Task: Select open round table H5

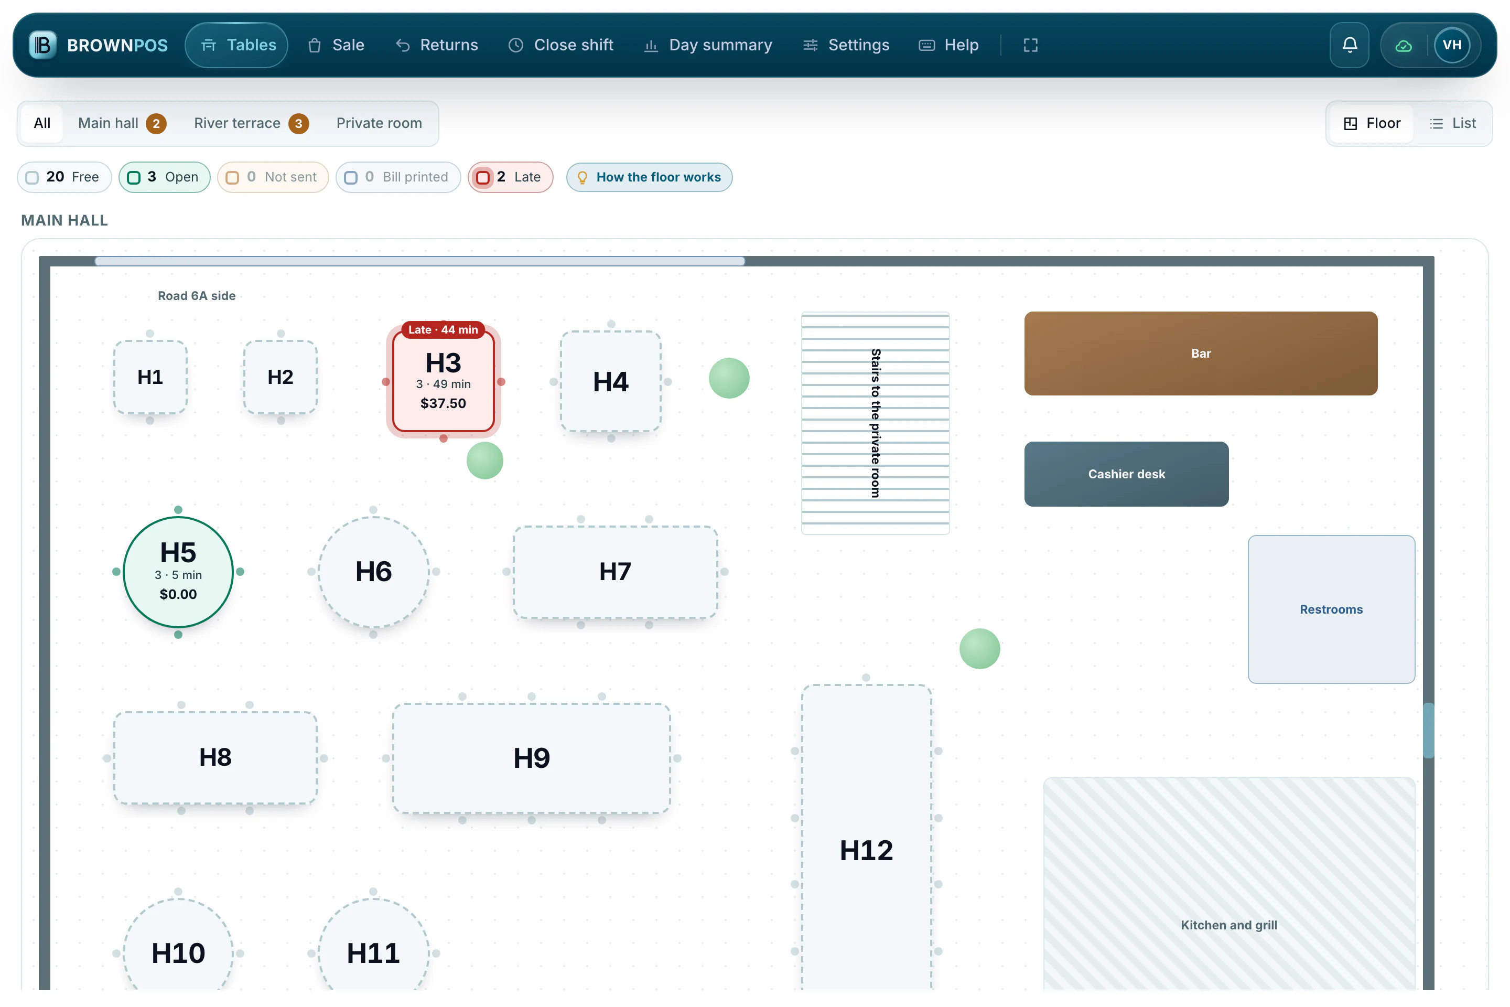Action: pyautogui.click(x=178, y=572)
